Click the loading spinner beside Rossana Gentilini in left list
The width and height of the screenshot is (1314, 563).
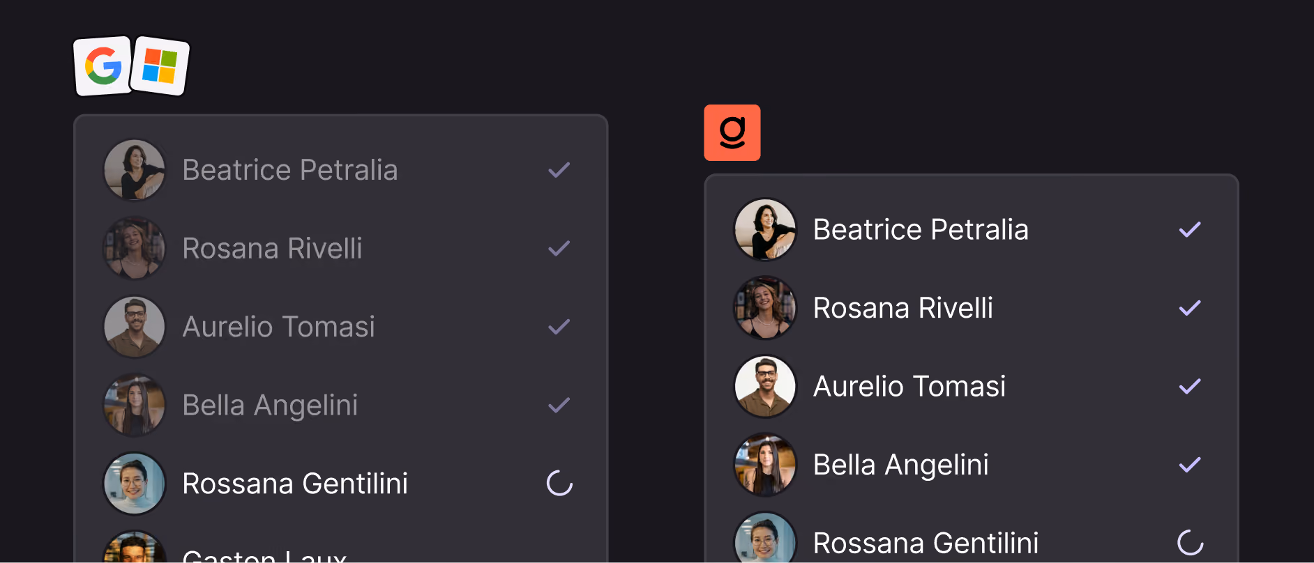tap(559, 483)
